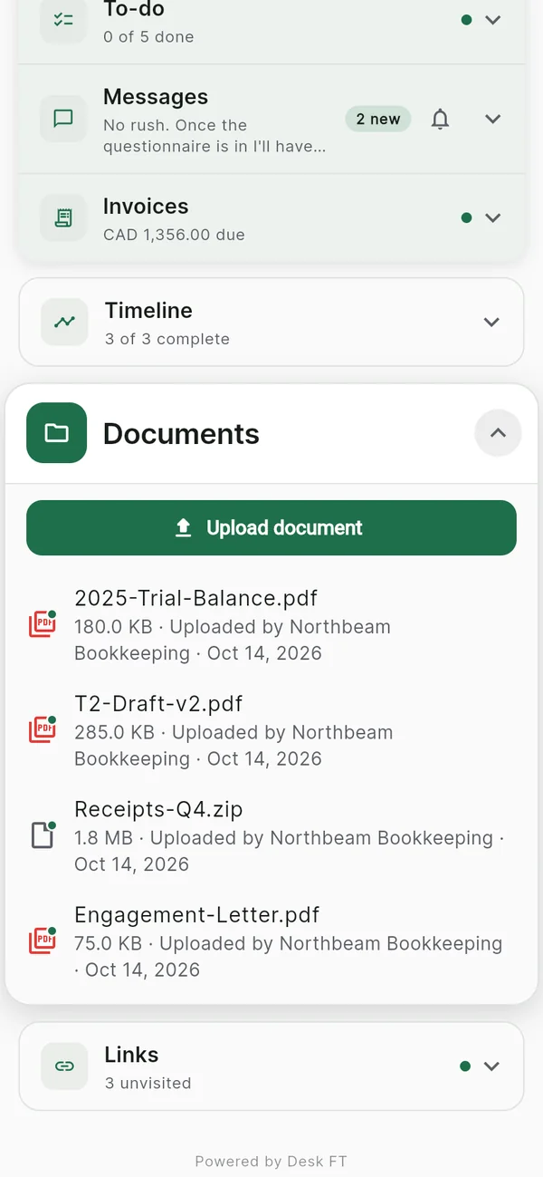Screen dimensions: 543x1177
Task: Click the file icon for Receipts-Q4.zip
Action: coord(42,835)
